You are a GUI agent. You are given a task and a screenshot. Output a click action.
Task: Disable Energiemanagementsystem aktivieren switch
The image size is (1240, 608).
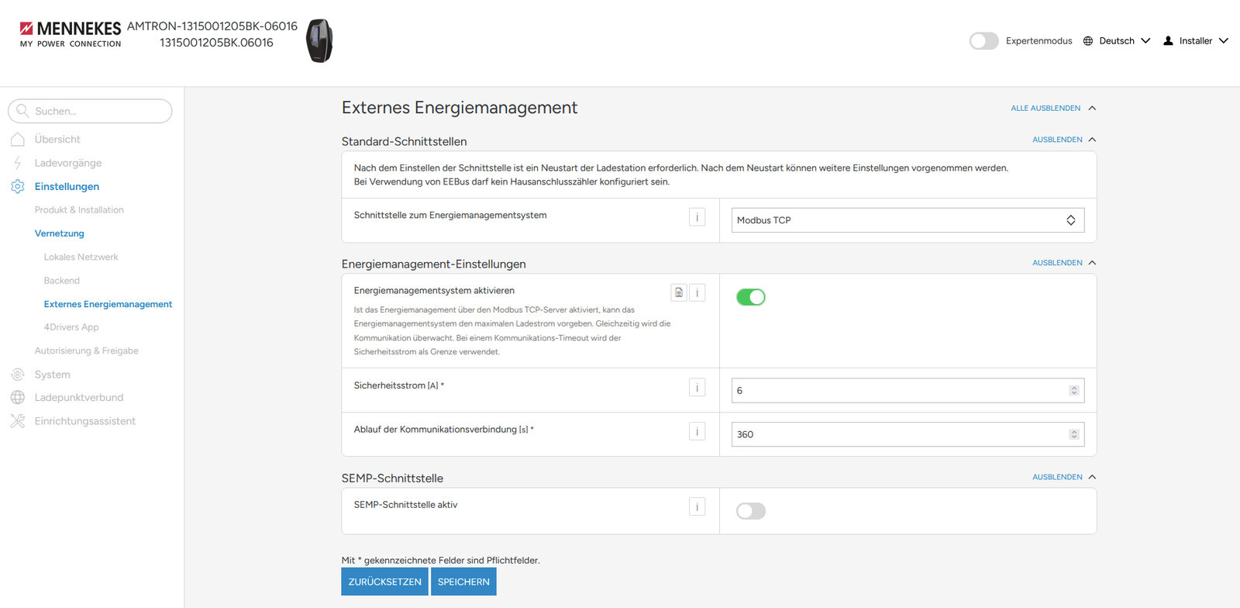[750, 297]
